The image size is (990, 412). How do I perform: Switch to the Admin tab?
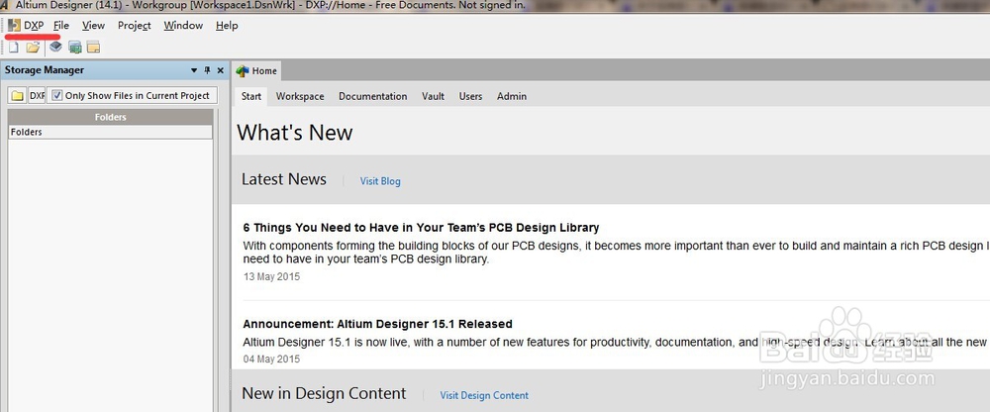pyautogui.click(x=512, y=96)
